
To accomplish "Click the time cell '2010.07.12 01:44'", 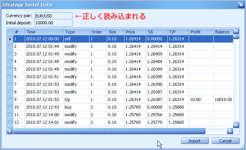I will pos(44,46).
